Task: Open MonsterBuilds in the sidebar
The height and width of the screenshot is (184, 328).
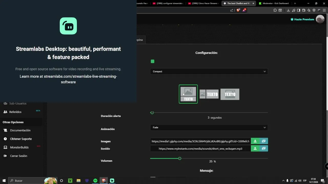Action: tap(19, 147)
